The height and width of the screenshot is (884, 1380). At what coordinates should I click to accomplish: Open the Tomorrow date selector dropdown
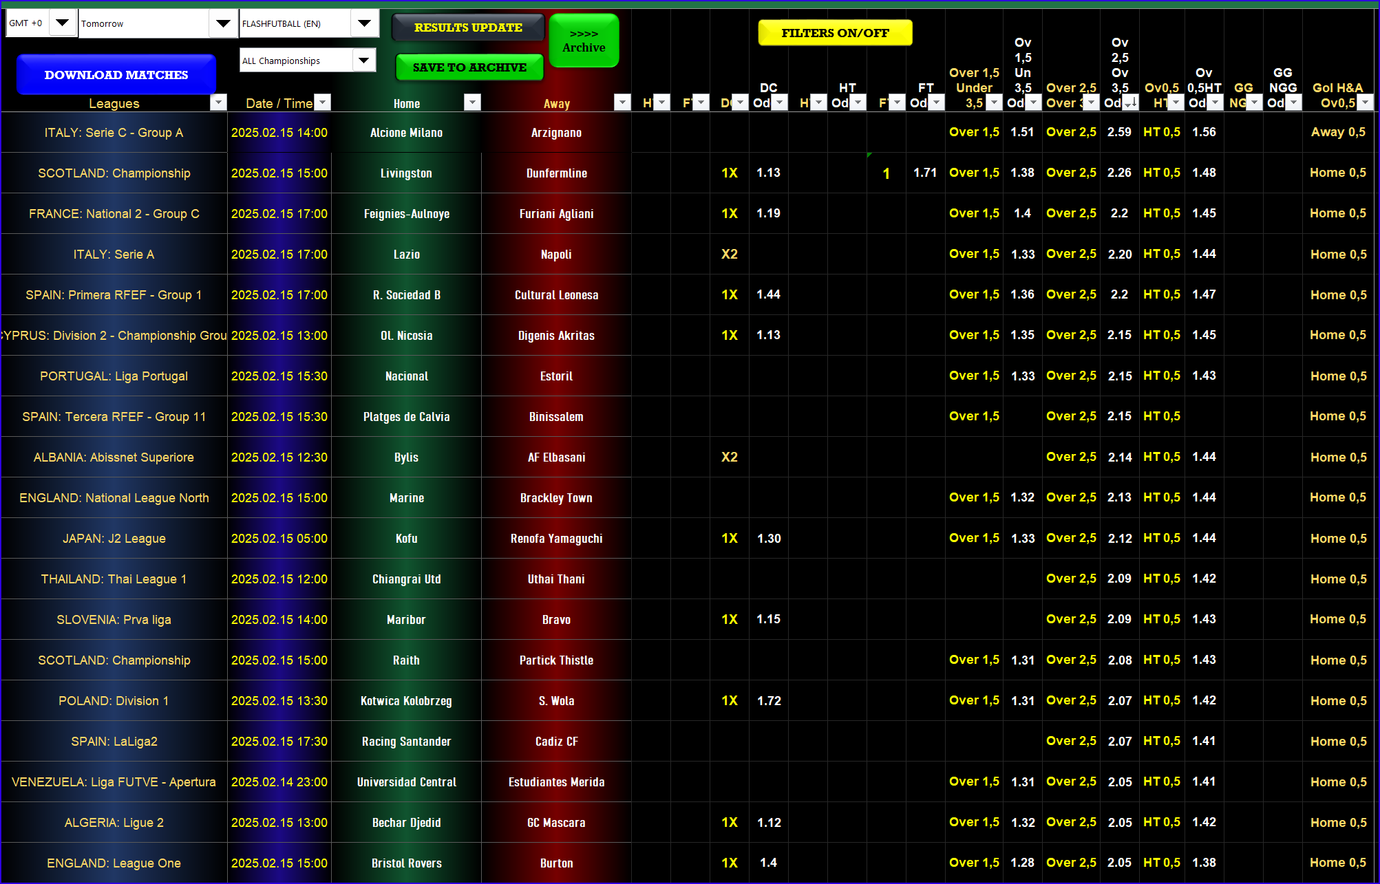(x=223, y=23)
